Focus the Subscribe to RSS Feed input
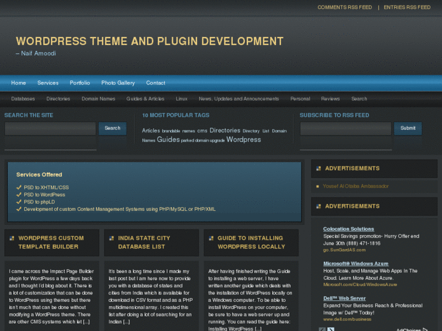Image resolution: width=442 pixels, height=331 pixels. tap(345, 129)
